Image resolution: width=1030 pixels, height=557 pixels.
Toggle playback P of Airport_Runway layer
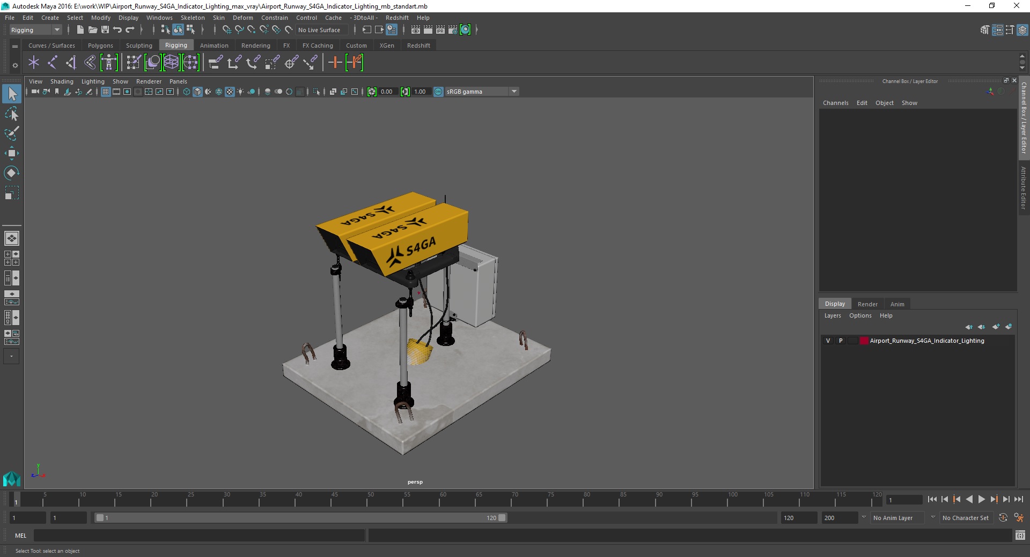point(841,341)
